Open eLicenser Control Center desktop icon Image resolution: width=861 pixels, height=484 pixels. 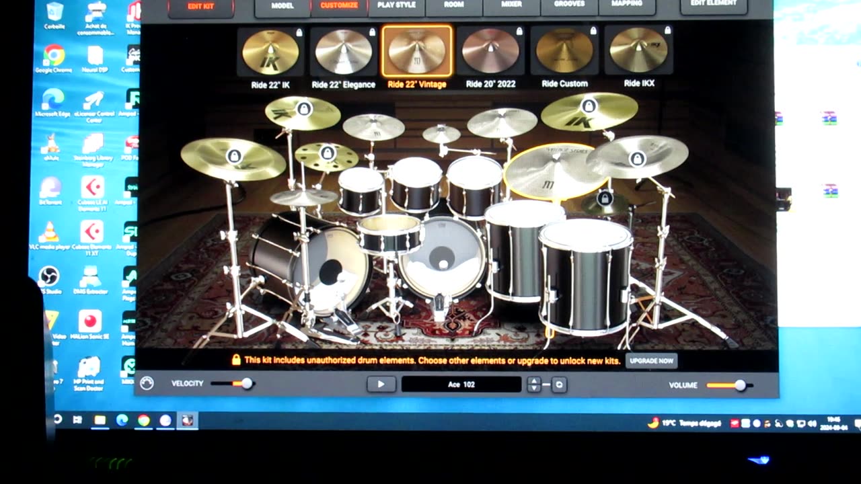point(93,105)
